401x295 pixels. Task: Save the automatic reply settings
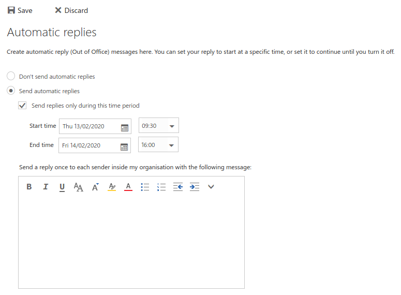pos(20,10)
